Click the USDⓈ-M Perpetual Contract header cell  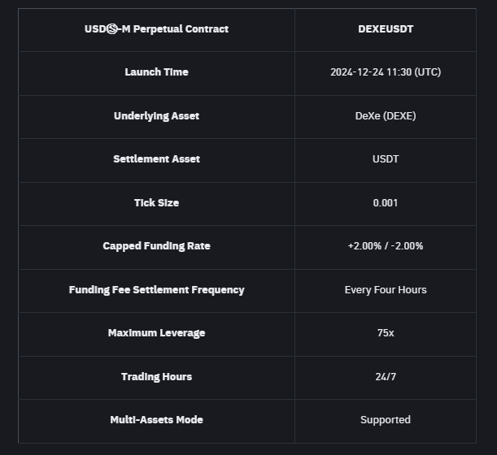[x=156, y=29]
